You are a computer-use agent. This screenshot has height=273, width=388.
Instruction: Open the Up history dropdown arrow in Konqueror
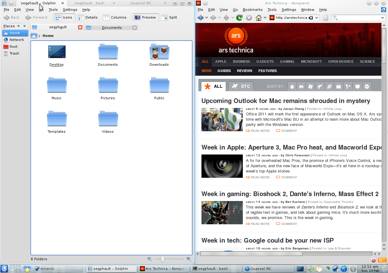[x=233, y=18]
